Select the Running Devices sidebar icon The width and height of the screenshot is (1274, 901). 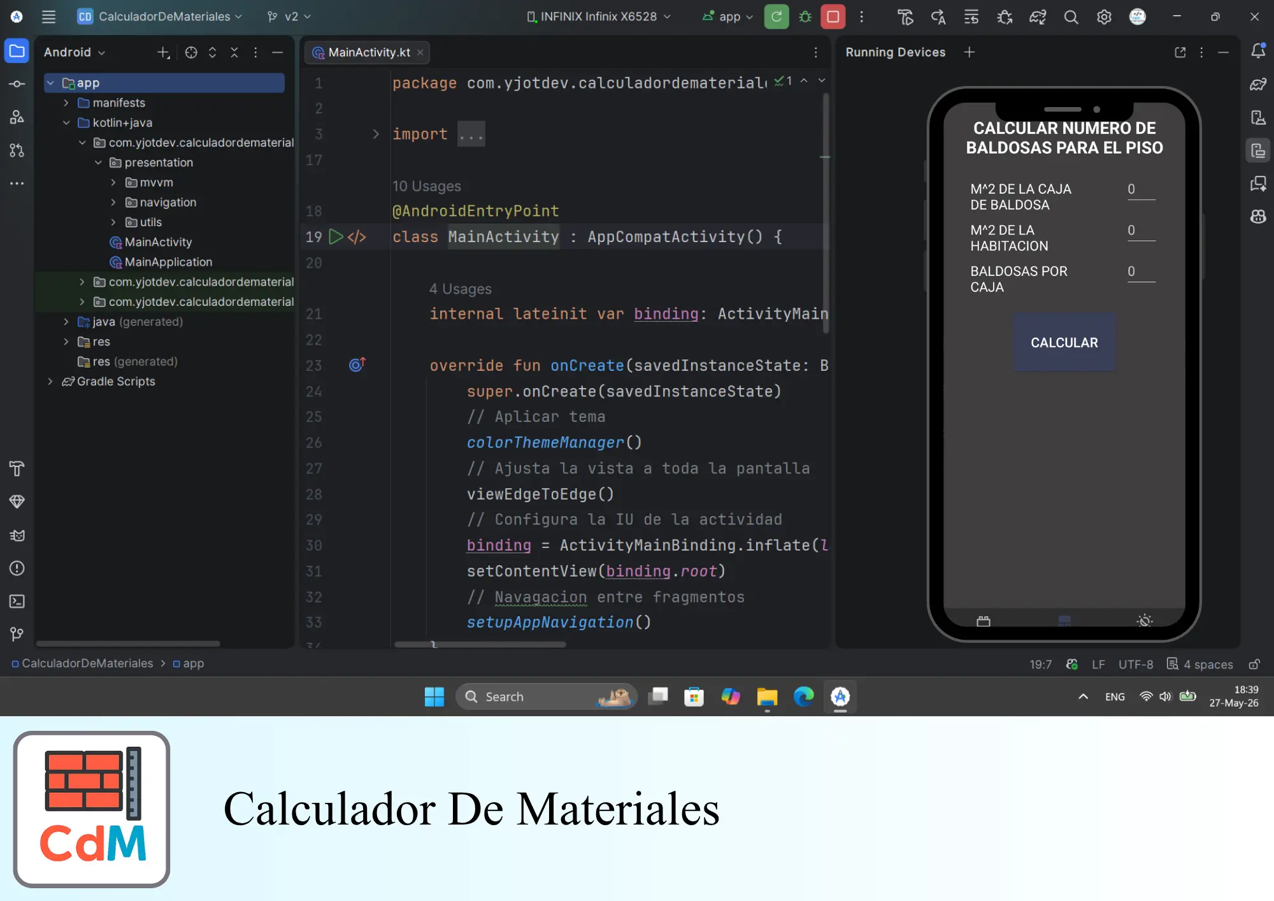click(x=1258, y=150)
